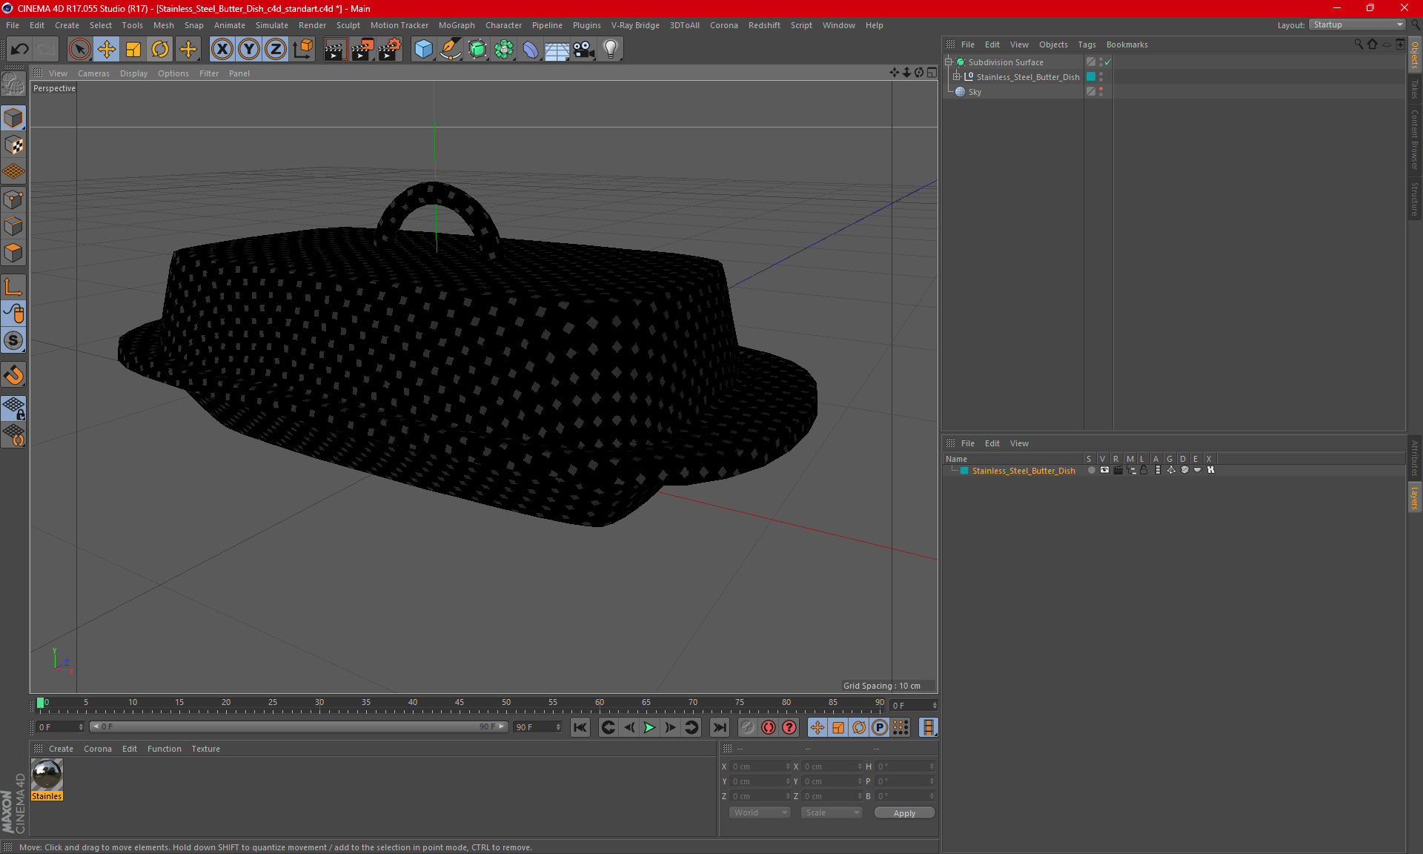This screenshot has height=854, width=1423.
Task: Open the MoGraph menu
Action: click(456, 25)
